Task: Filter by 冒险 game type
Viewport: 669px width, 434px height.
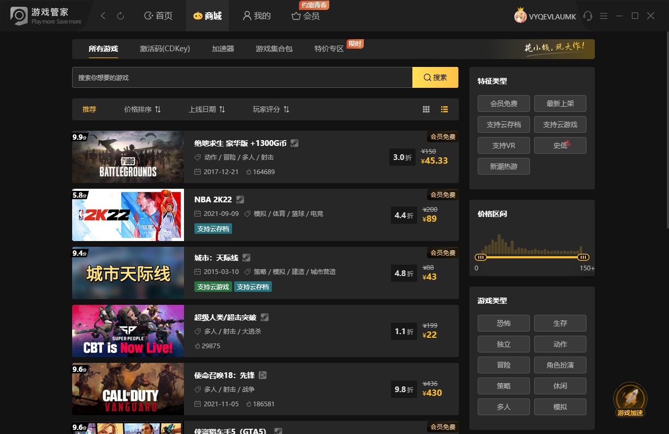Action: pos(504,365)
